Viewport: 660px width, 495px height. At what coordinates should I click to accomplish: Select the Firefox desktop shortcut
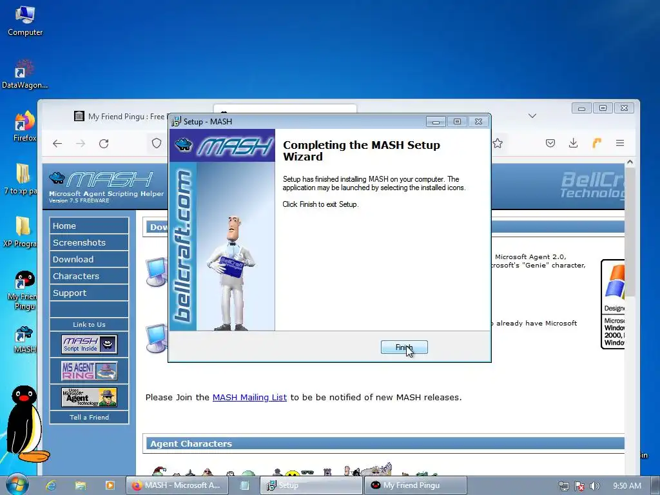click(x=24, y=126)
